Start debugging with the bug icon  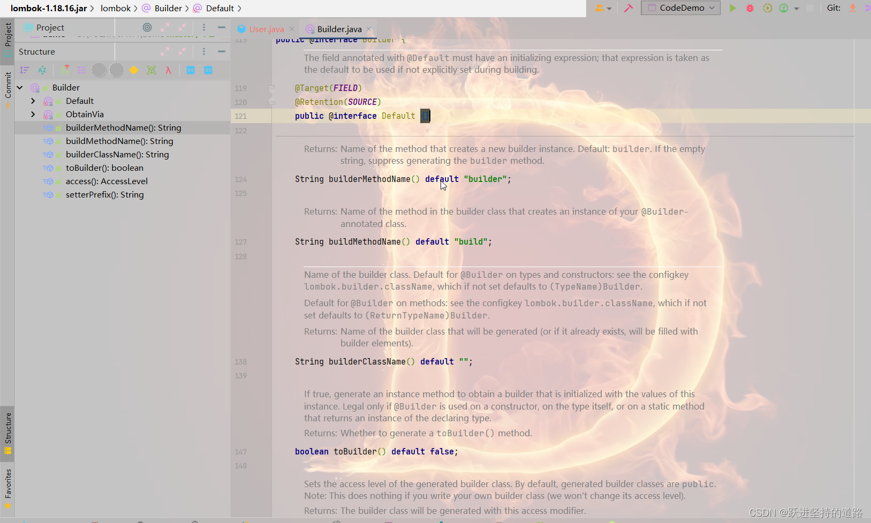point(750,8)
